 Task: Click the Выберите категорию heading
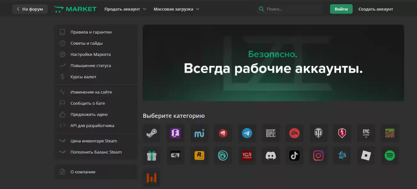coord(174,116)
